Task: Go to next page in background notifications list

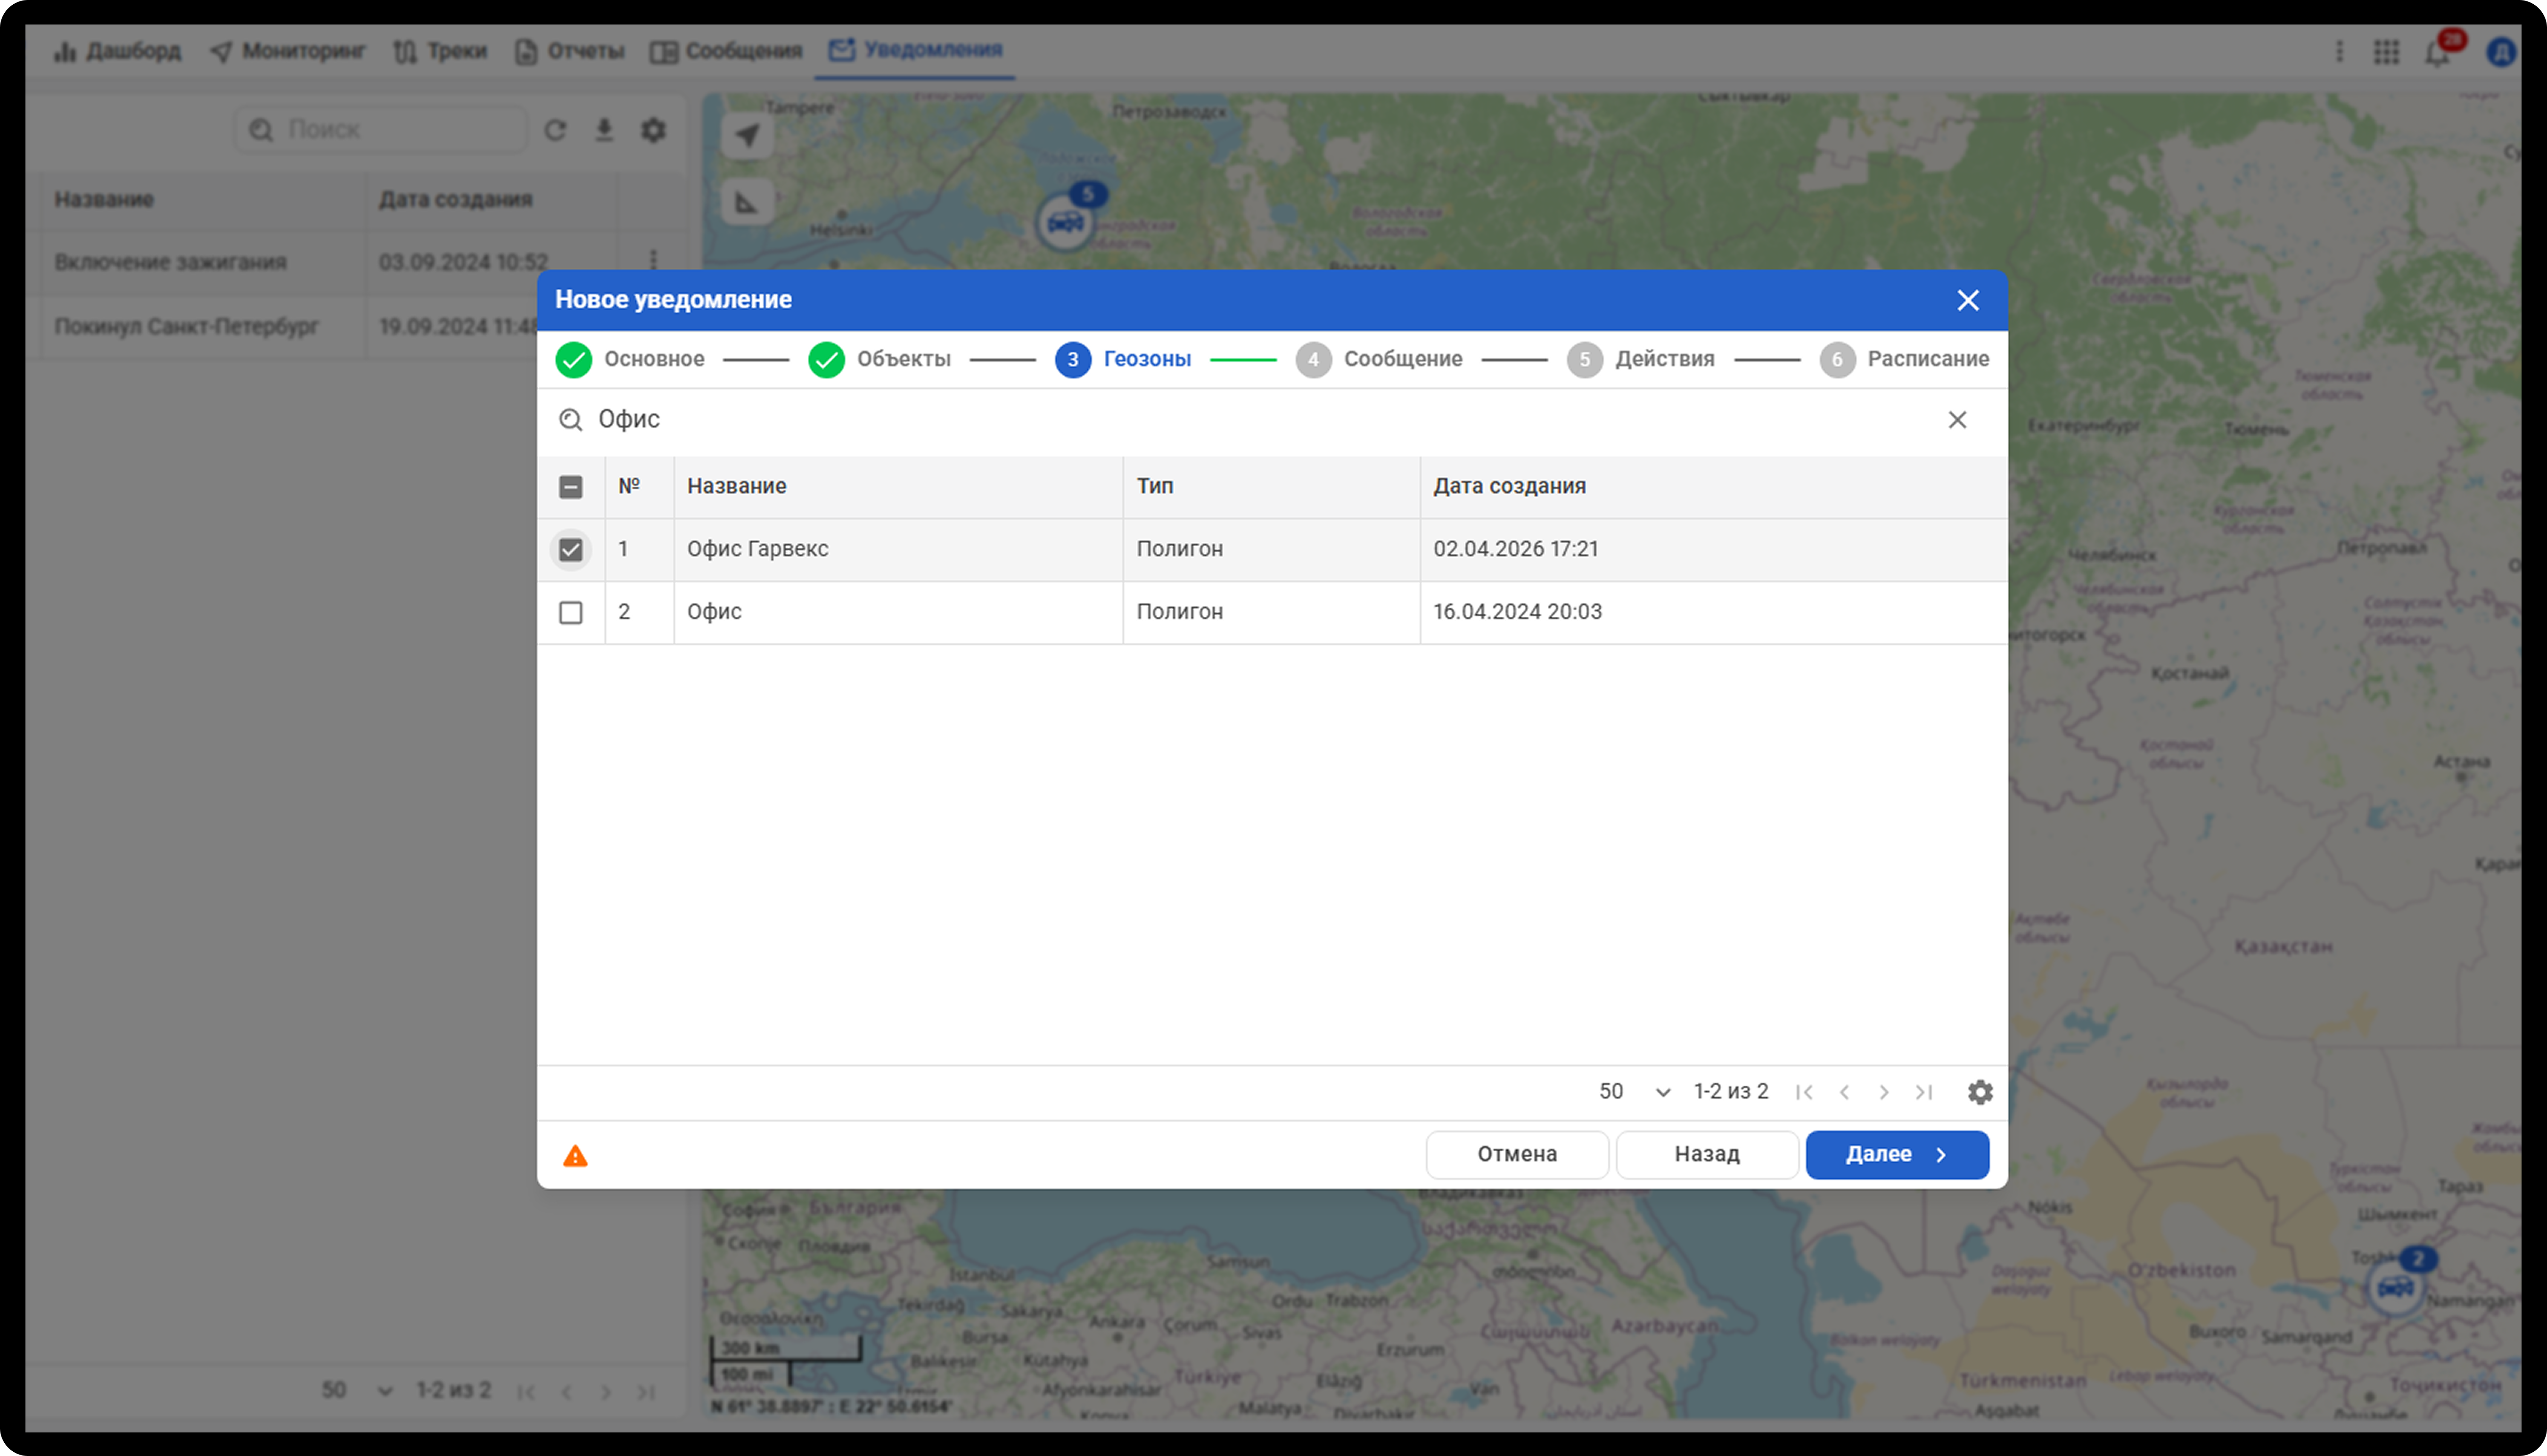Action: click(606, 1392)
